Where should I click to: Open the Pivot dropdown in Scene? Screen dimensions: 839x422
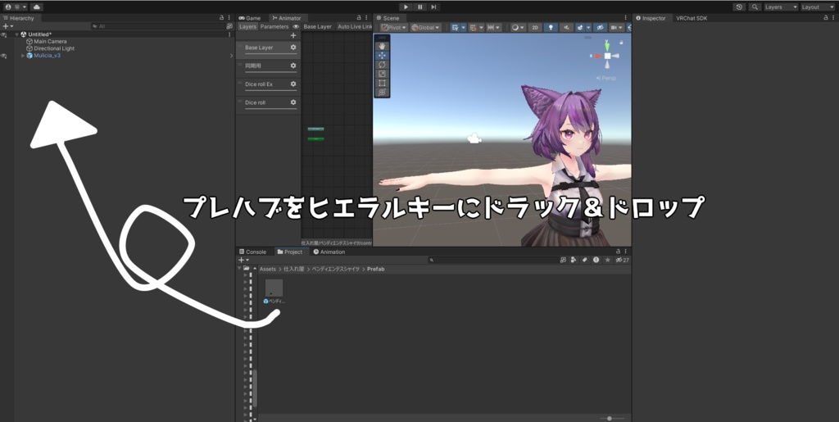pos(393,27)
